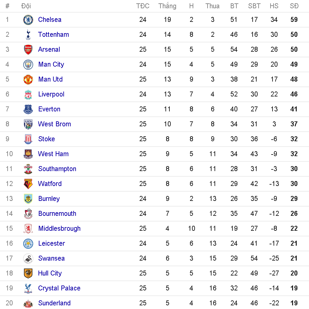Click the Burnley team name
The height and width of the screenshot is (309, 309).
(49, 199)
